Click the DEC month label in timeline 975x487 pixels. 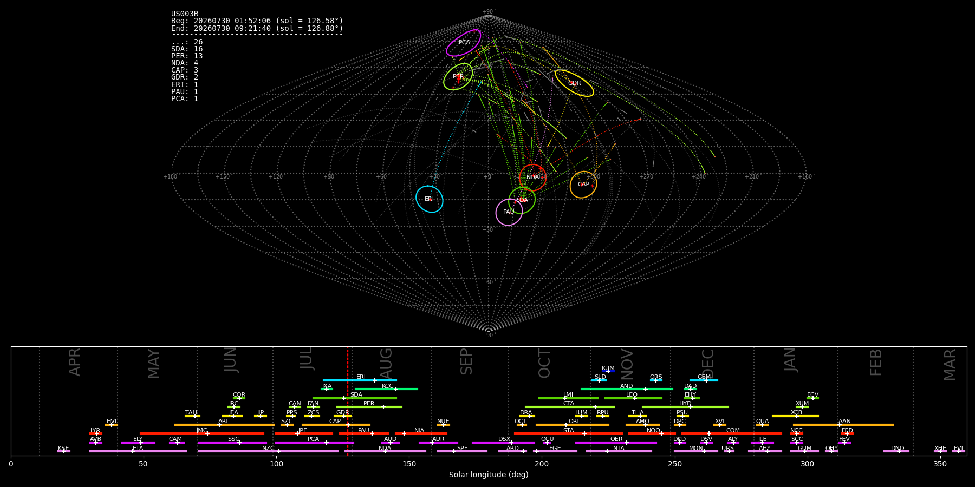pyautogui.click(x=708, y=363)
